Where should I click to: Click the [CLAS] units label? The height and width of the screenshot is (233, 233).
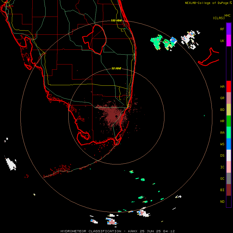point(219,18)
